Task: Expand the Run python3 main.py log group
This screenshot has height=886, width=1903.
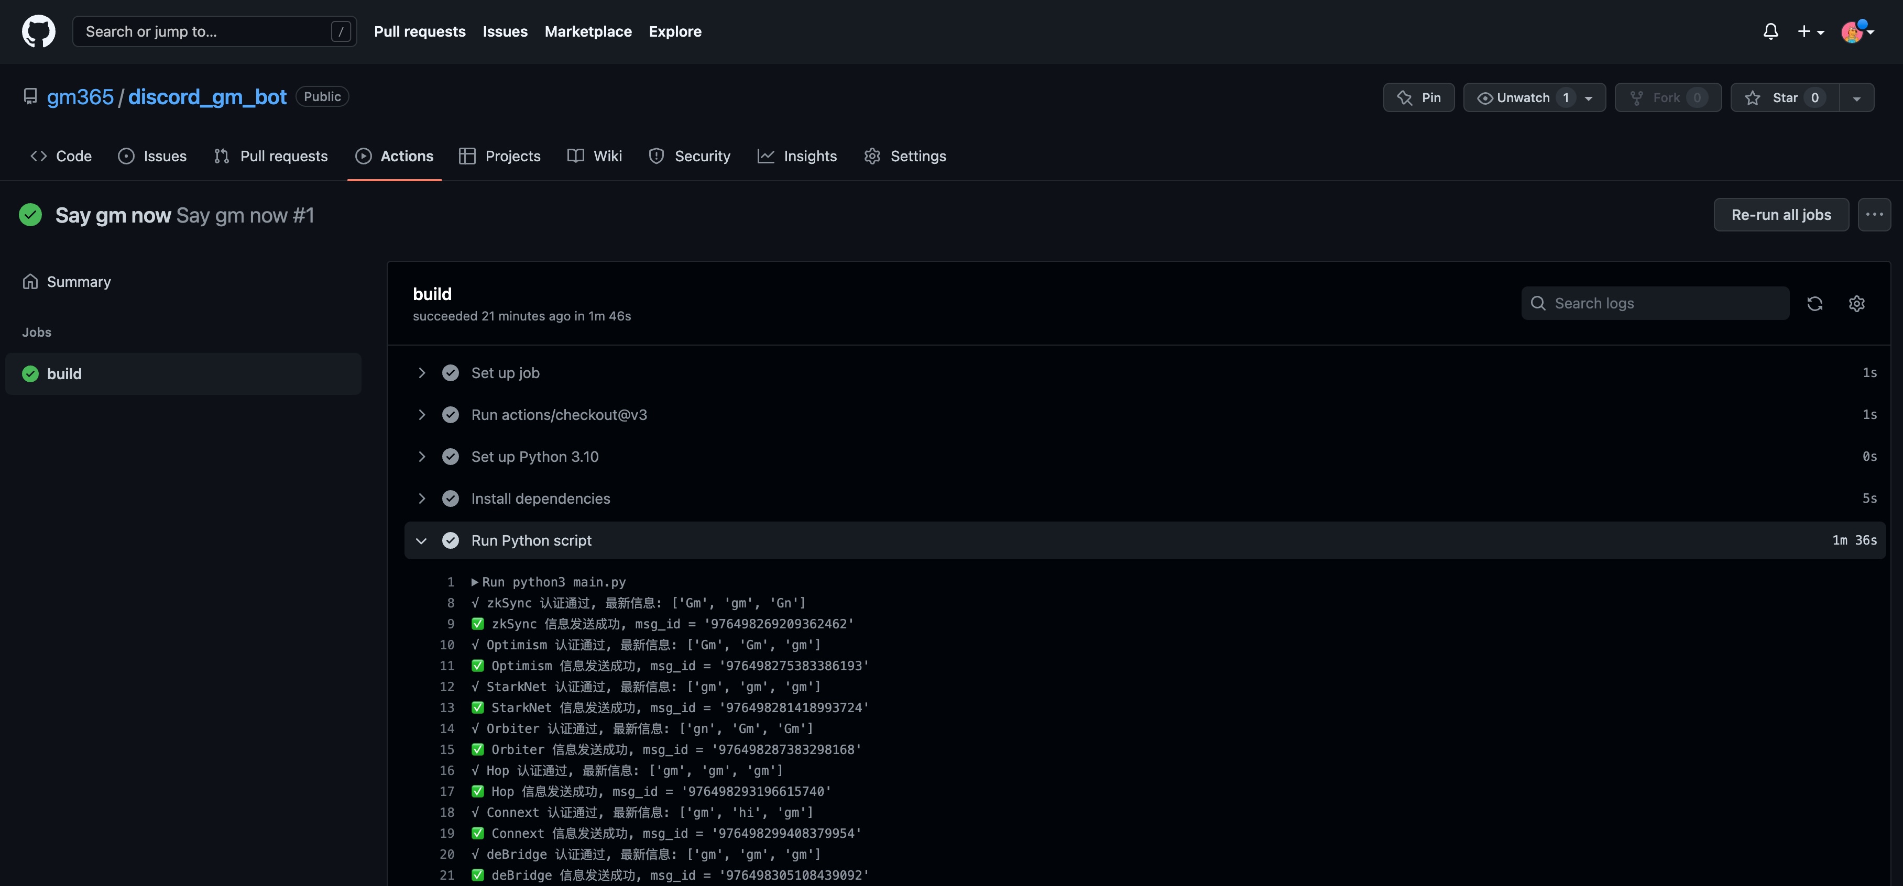Action: (474, 582)
